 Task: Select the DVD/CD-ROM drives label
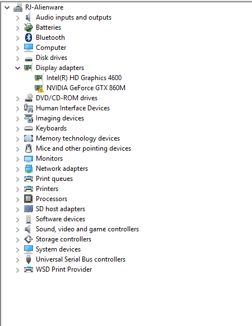[x=67, y=98]
